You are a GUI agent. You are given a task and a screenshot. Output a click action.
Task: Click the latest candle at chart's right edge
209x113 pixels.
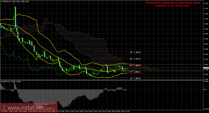[127, 68]
